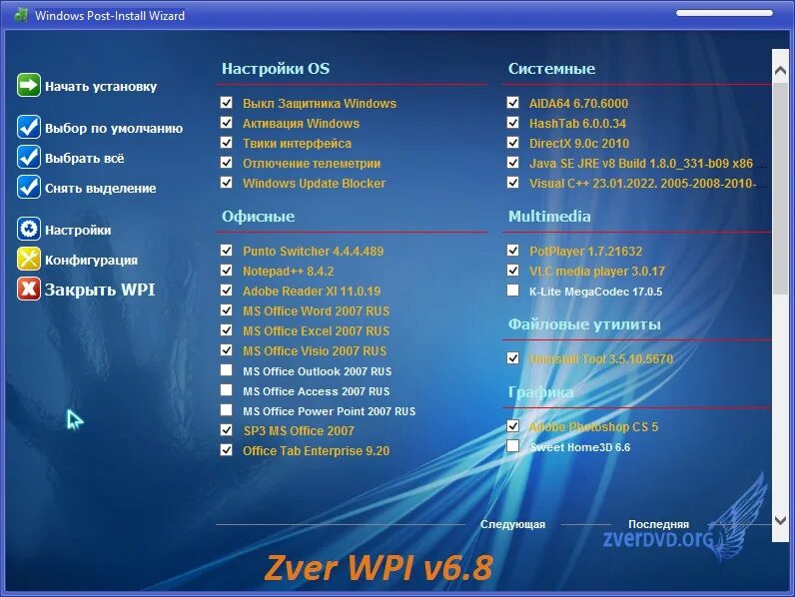Click the Системные section heading
795x597 pixels.
pyautogui.click(x=551, y=69)
